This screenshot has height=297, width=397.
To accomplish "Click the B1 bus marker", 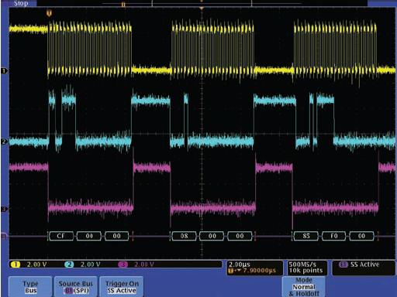I will click(4, 236).
